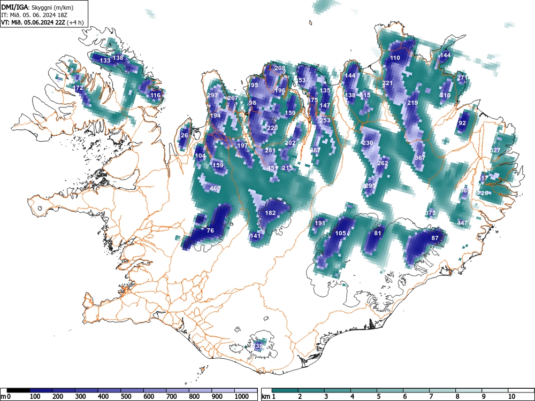Viewport: 535px width, 401px height.
Task: Select the 'IT: Mið. 05. 06. 2024 18Z' line
Action: [x=34, y=15]
